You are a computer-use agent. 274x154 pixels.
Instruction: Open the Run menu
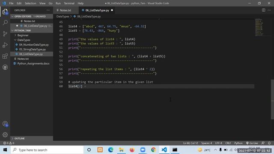[x=58, y=3]
